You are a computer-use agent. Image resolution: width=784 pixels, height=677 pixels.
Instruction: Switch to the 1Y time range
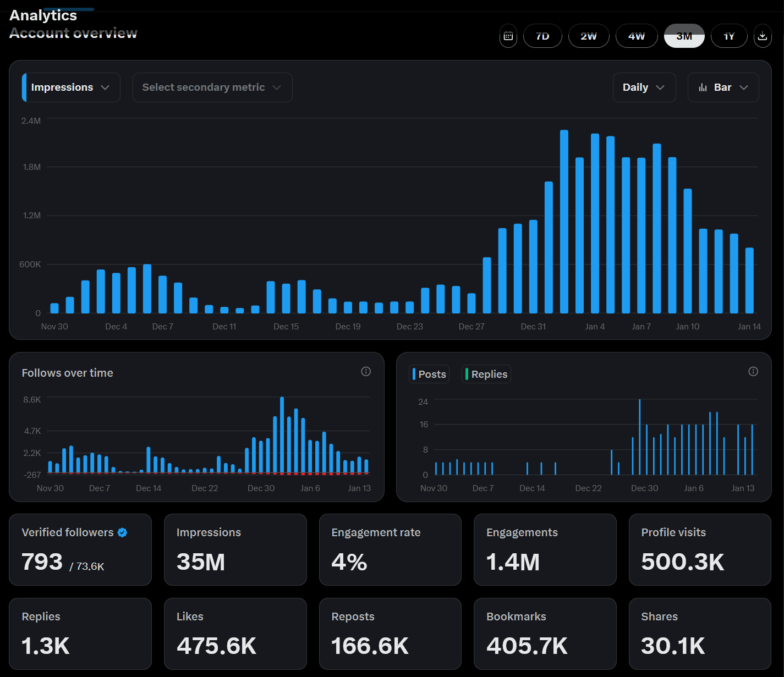729,36
